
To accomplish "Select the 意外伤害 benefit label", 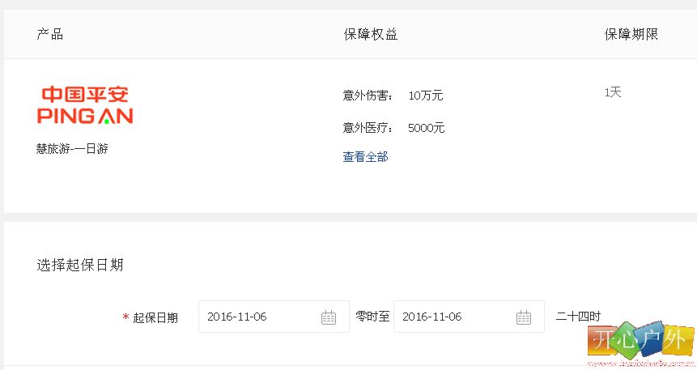I will coord(368,96).
